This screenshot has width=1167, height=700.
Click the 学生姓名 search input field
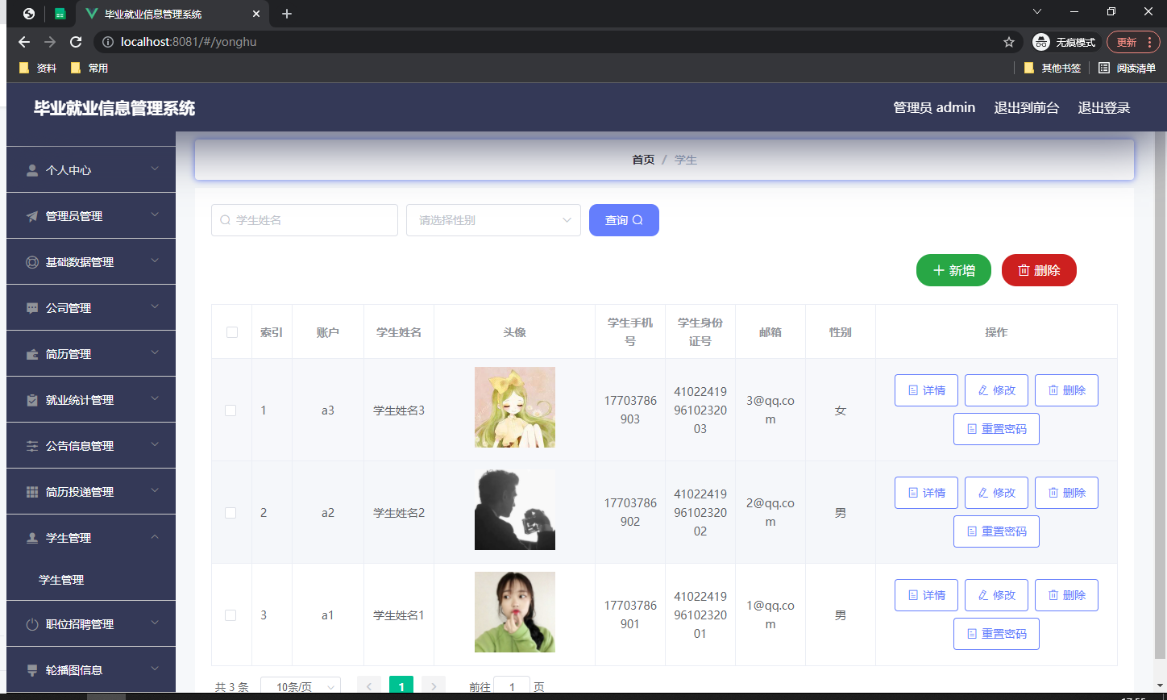click(x=304, y=219)
